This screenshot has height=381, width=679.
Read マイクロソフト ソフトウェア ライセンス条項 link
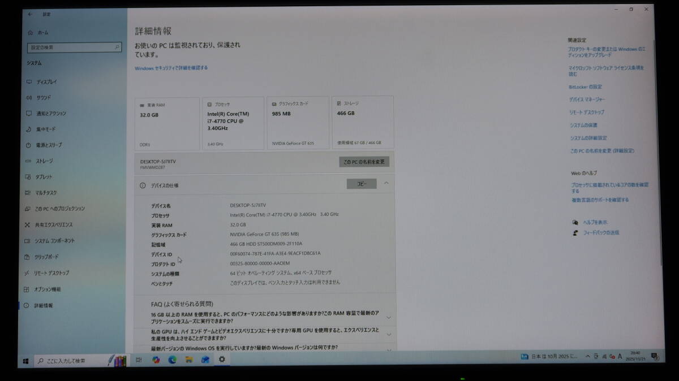coord(606,71)
